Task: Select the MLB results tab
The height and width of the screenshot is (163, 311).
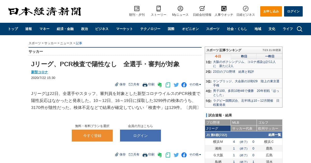Action: pos(244,122)
